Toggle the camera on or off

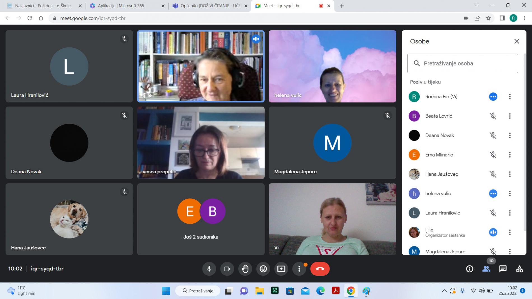pyautogui.click(x=227, y=269)
